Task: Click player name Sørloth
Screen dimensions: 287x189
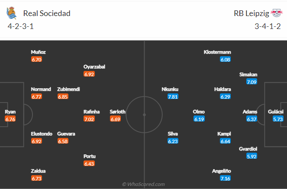Action: coord(118,112)
